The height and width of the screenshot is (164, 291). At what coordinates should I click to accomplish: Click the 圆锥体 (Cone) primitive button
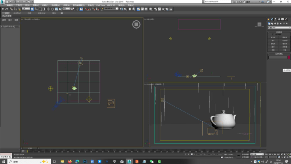coord(285,37)
